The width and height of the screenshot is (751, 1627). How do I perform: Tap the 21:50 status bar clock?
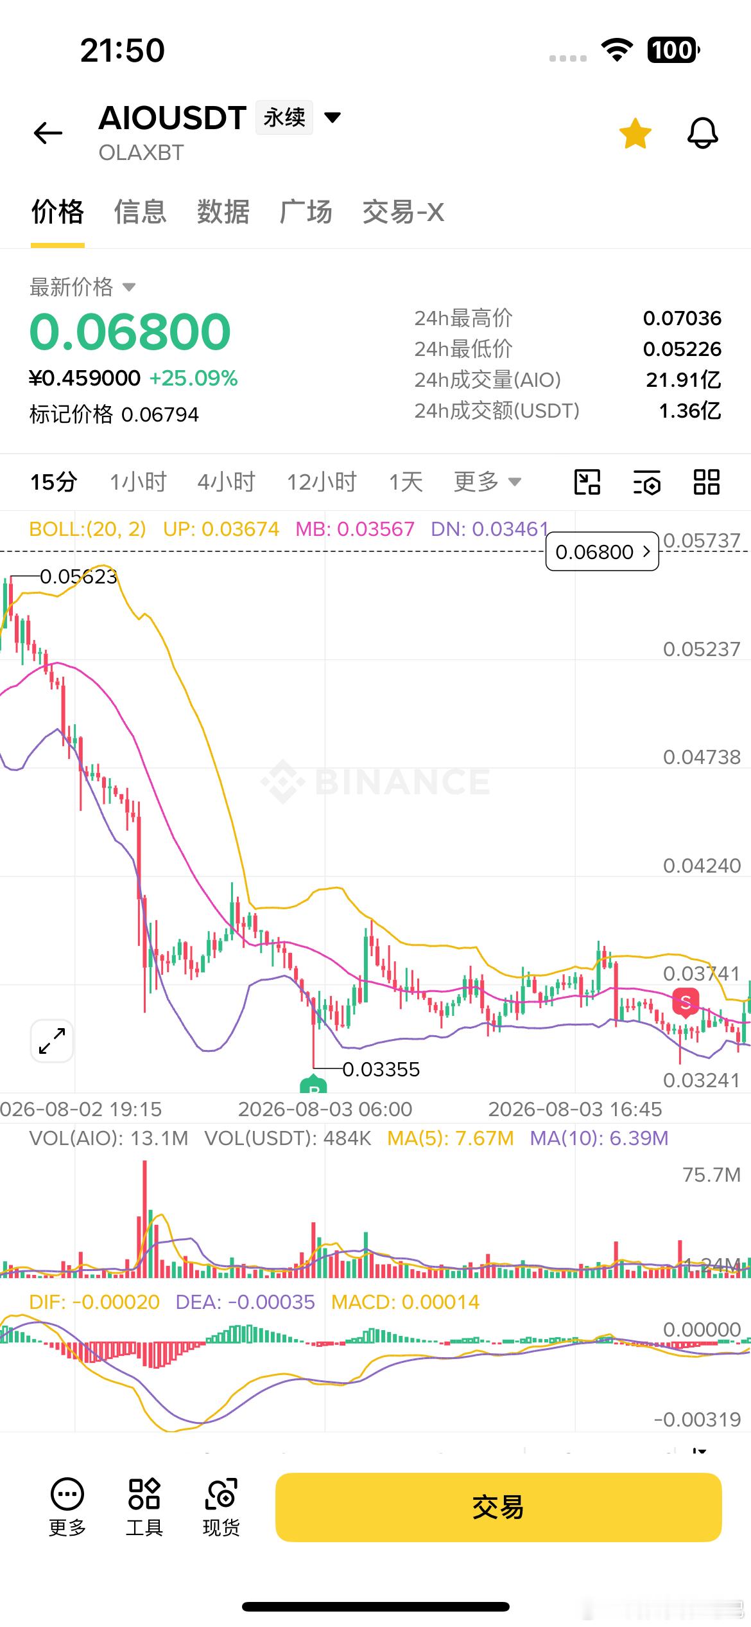(123, 50)
